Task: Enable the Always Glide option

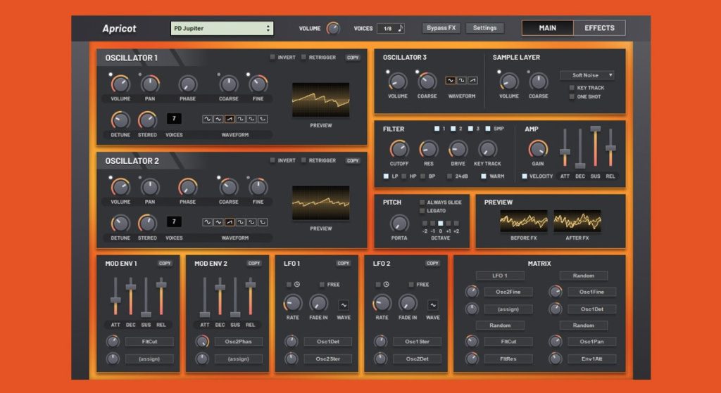Action: click(422, 202)
